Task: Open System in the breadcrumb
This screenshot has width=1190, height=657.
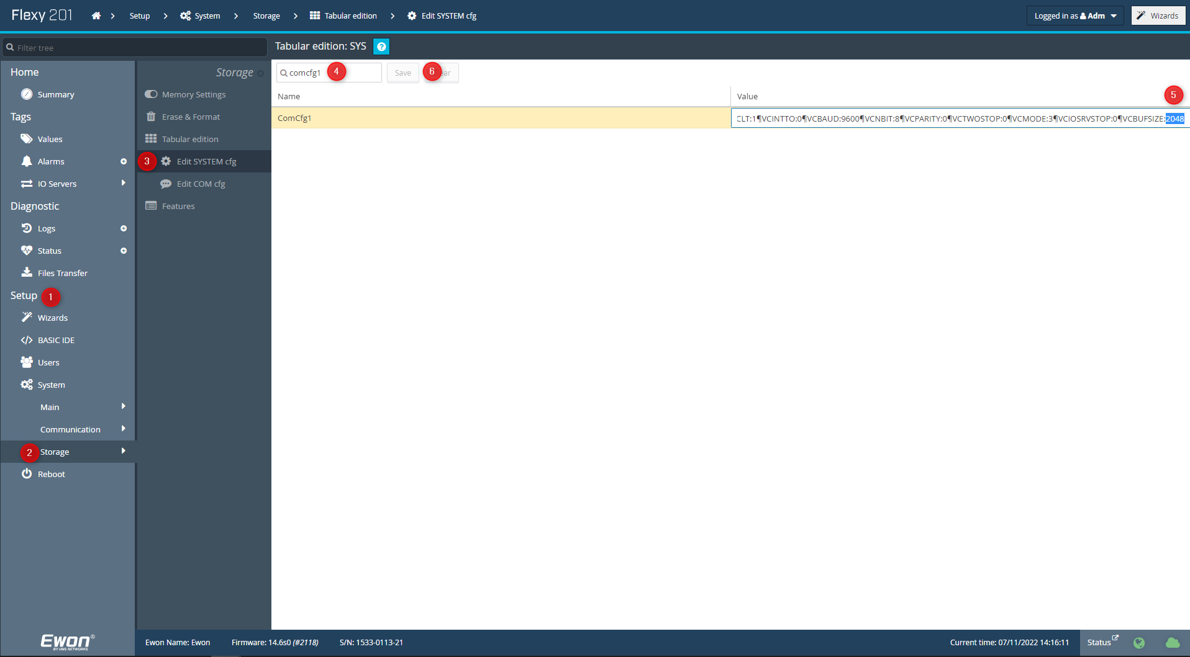Action: 200,16
